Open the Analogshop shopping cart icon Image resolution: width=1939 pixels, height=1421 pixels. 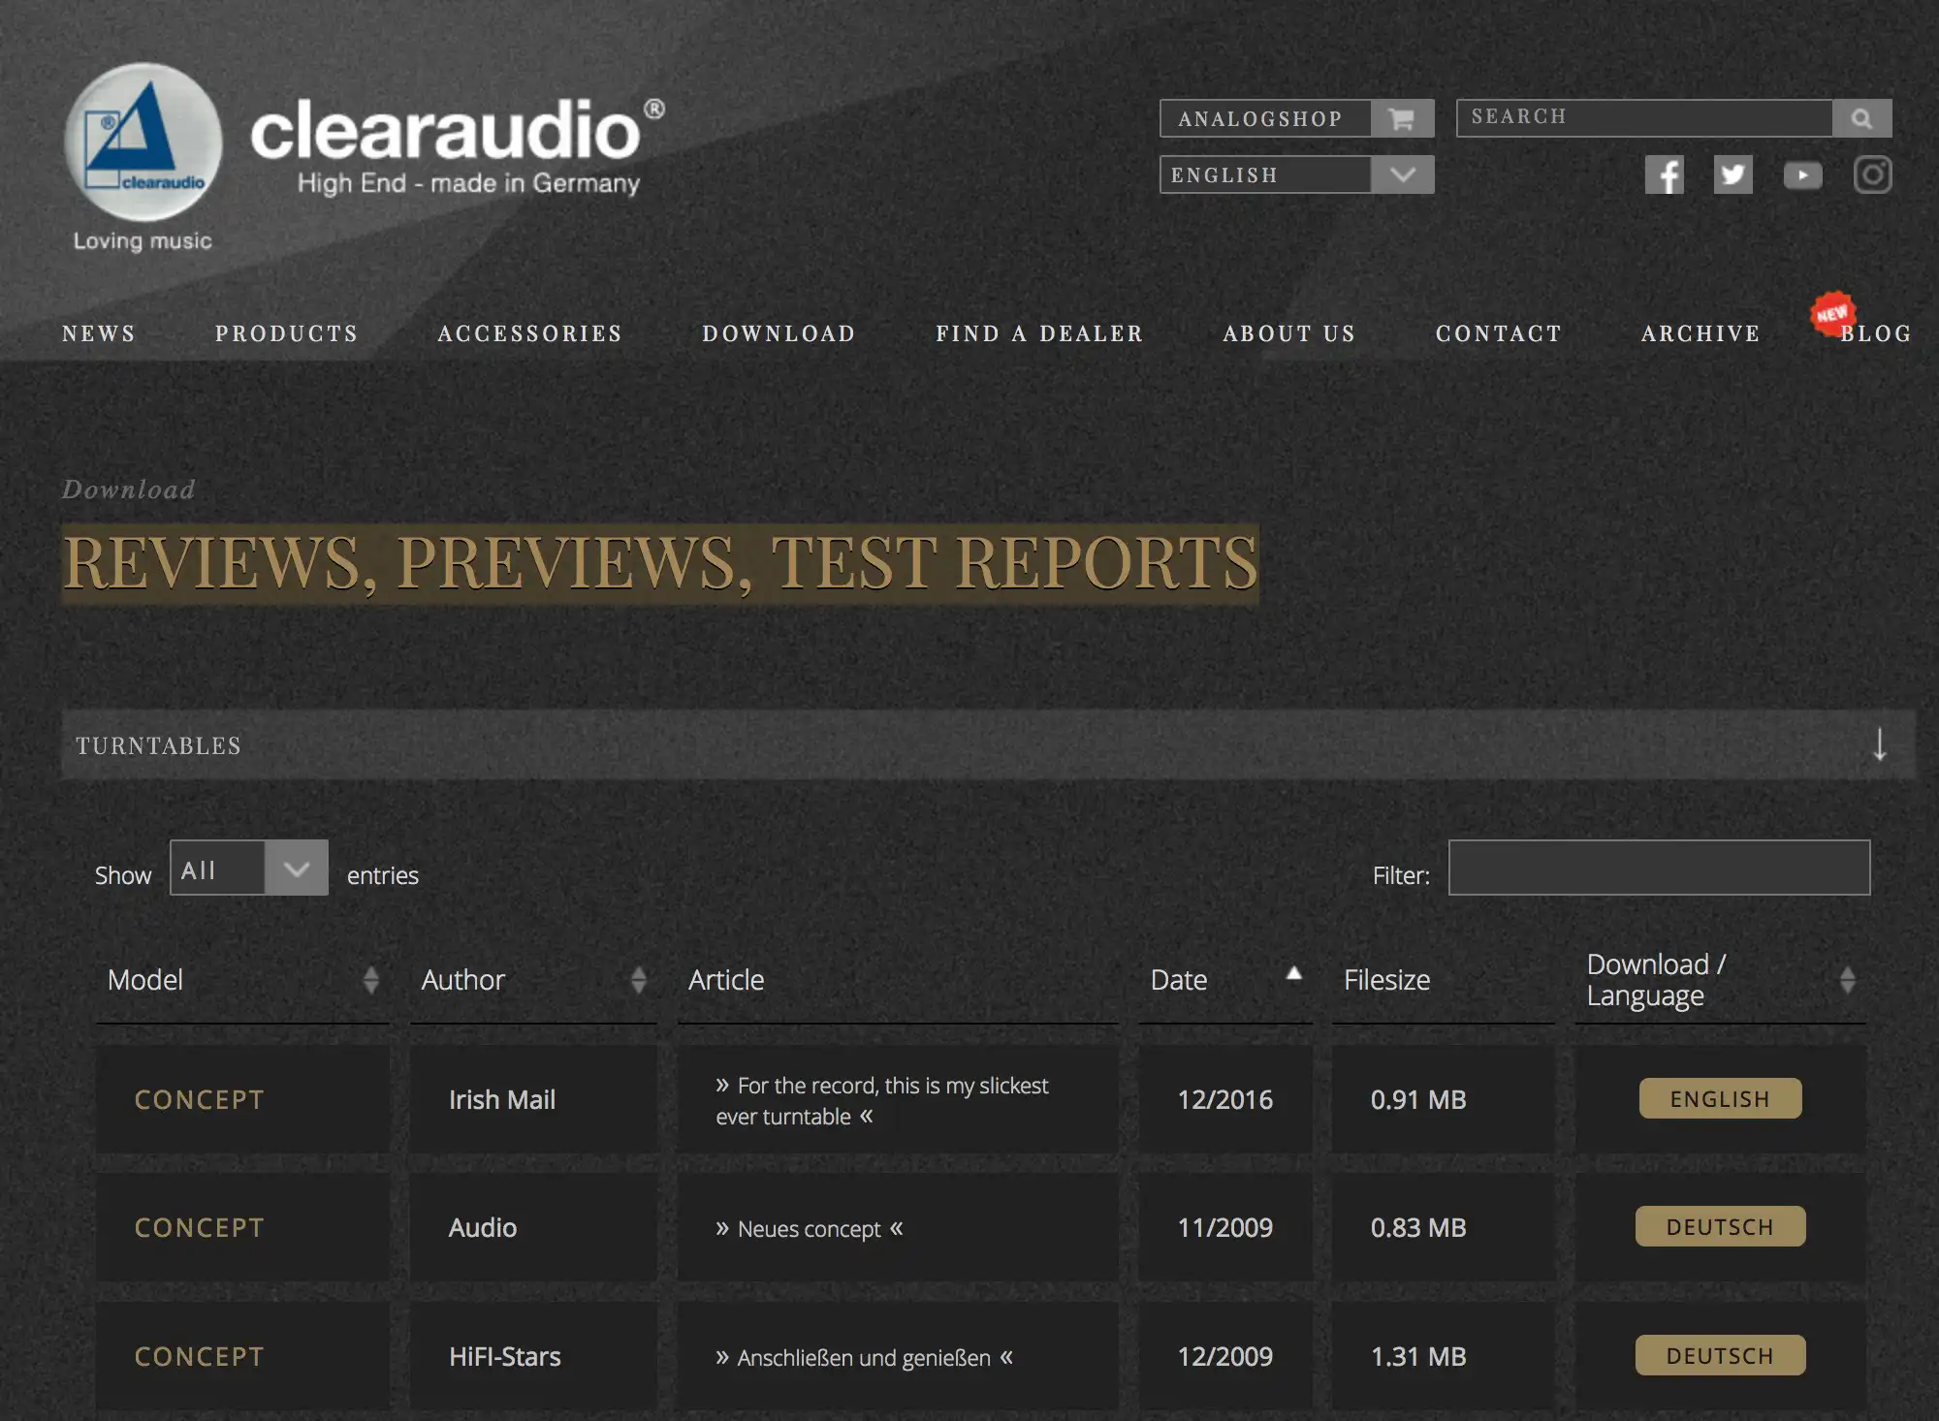tap(1402, 118)
